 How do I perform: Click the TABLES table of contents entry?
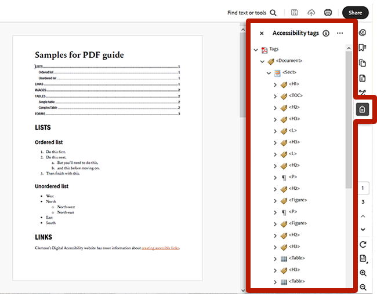click(x=107, y=96)
